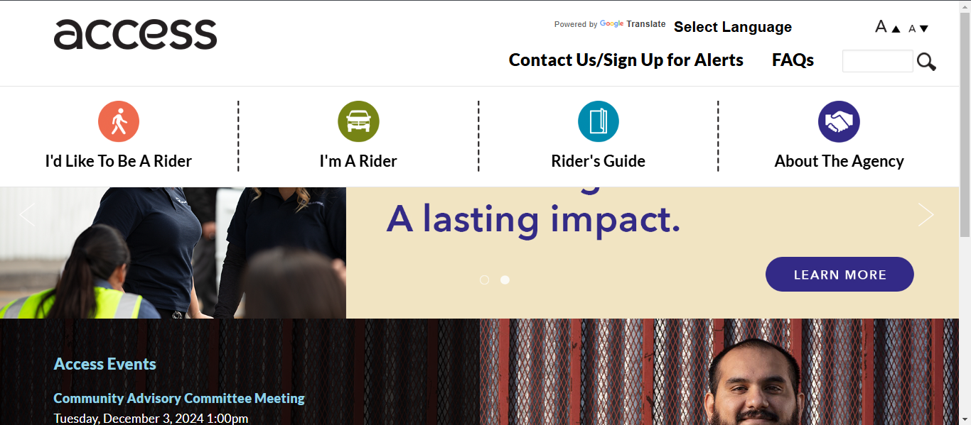Open Community Advisory Committee Meeting event
The width and height of the screenshot is (971, 425).
pyautogui.click(x=179, y=398)
